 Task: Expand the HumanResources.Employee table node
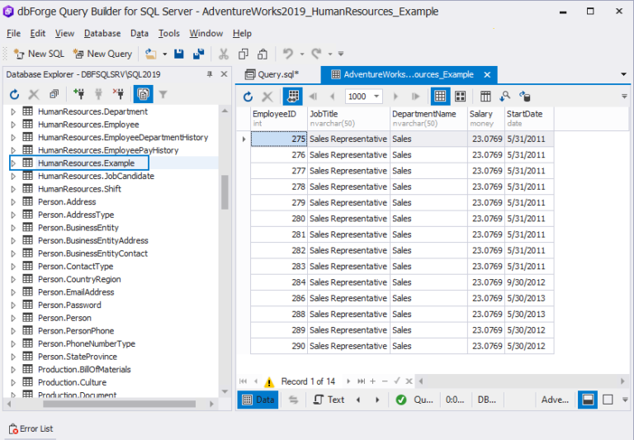(13, 125)
